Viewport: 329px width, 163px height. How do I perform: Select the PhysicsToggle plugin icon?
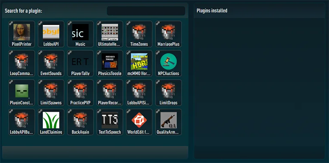coord(110,61)
